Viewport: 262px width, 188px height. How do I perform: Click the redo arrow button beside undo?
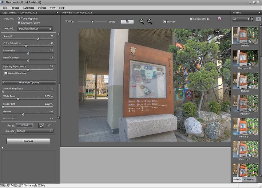pyautogui.click(x=49, y=125)
